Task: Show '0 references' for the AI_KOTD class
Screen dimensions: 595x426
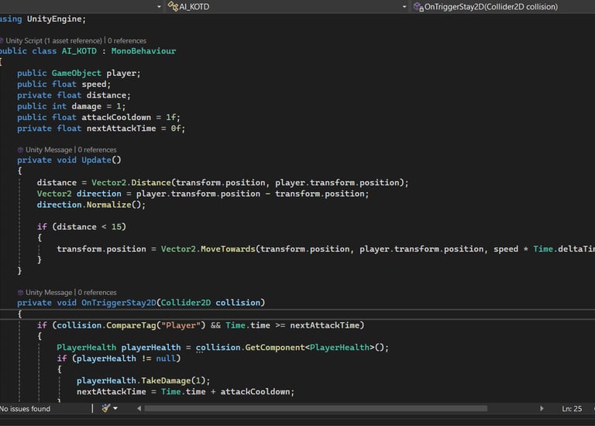Action: 127,40
